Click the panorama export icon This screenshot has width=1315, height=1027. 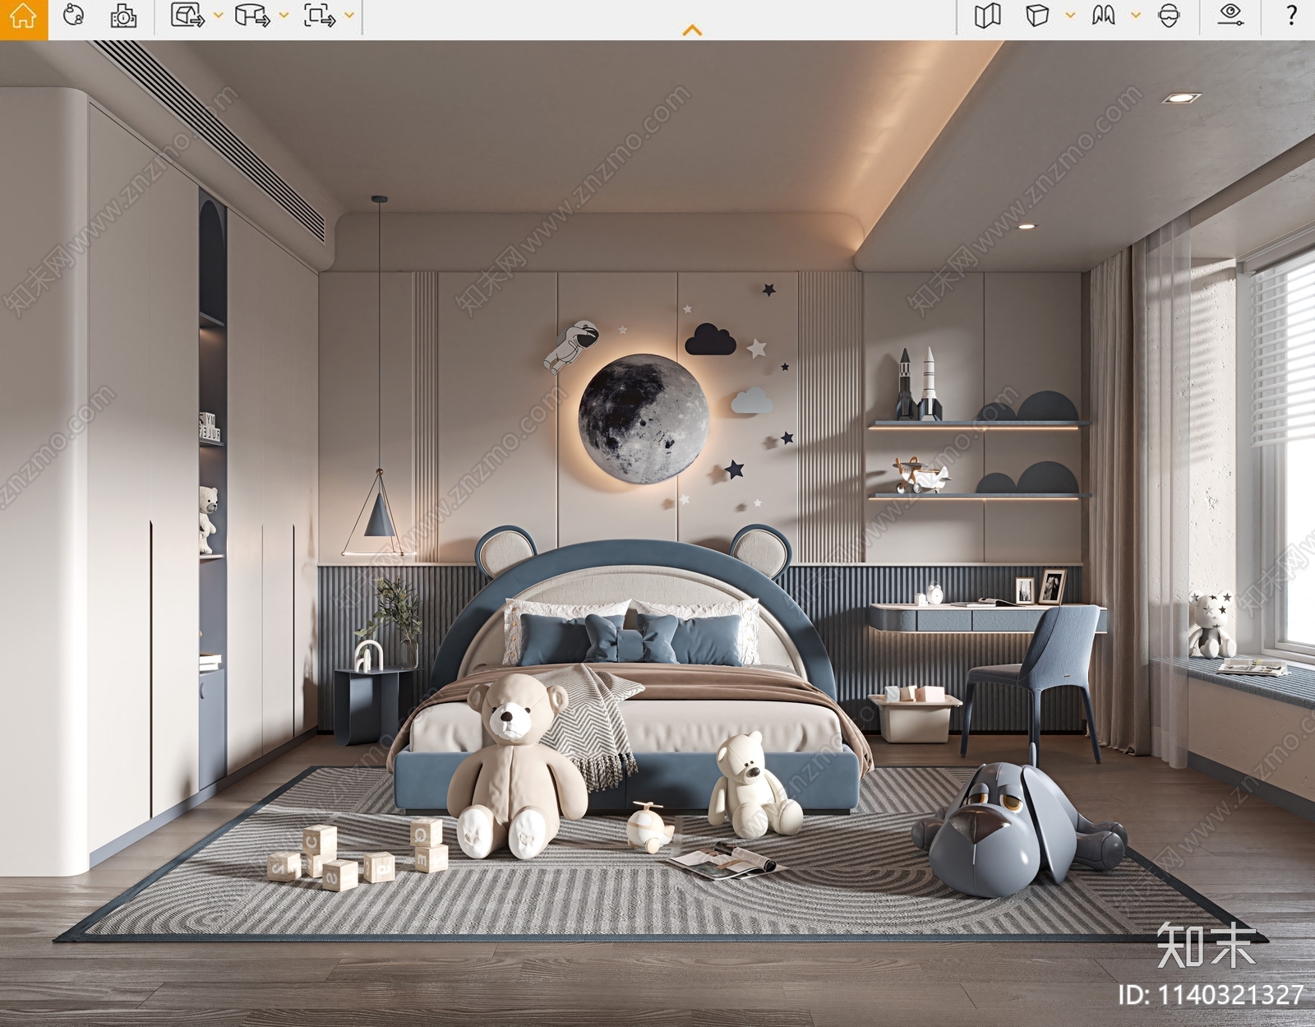(252, 15)
